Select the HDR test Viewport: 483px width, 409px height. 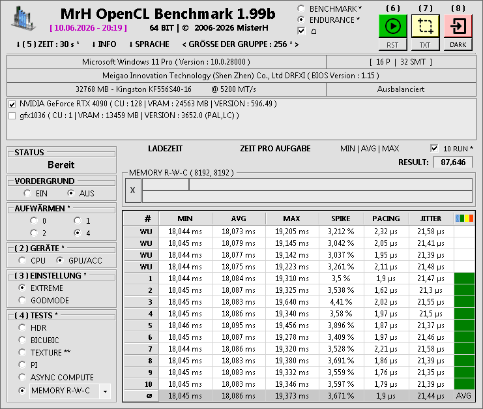[22, 327]
